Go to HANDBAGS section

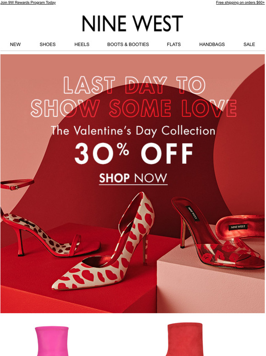point(212,45)
